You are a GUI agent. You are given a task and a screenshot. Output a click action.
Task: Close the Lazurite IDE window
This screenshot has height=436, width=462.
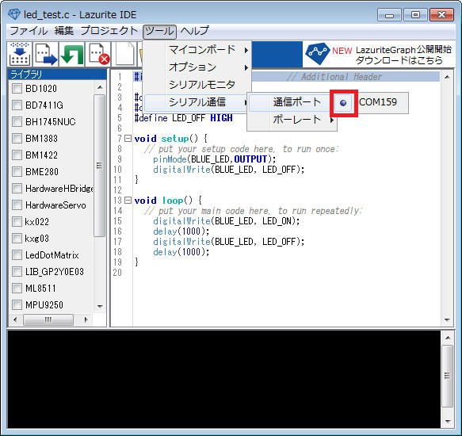coord(441,15)
